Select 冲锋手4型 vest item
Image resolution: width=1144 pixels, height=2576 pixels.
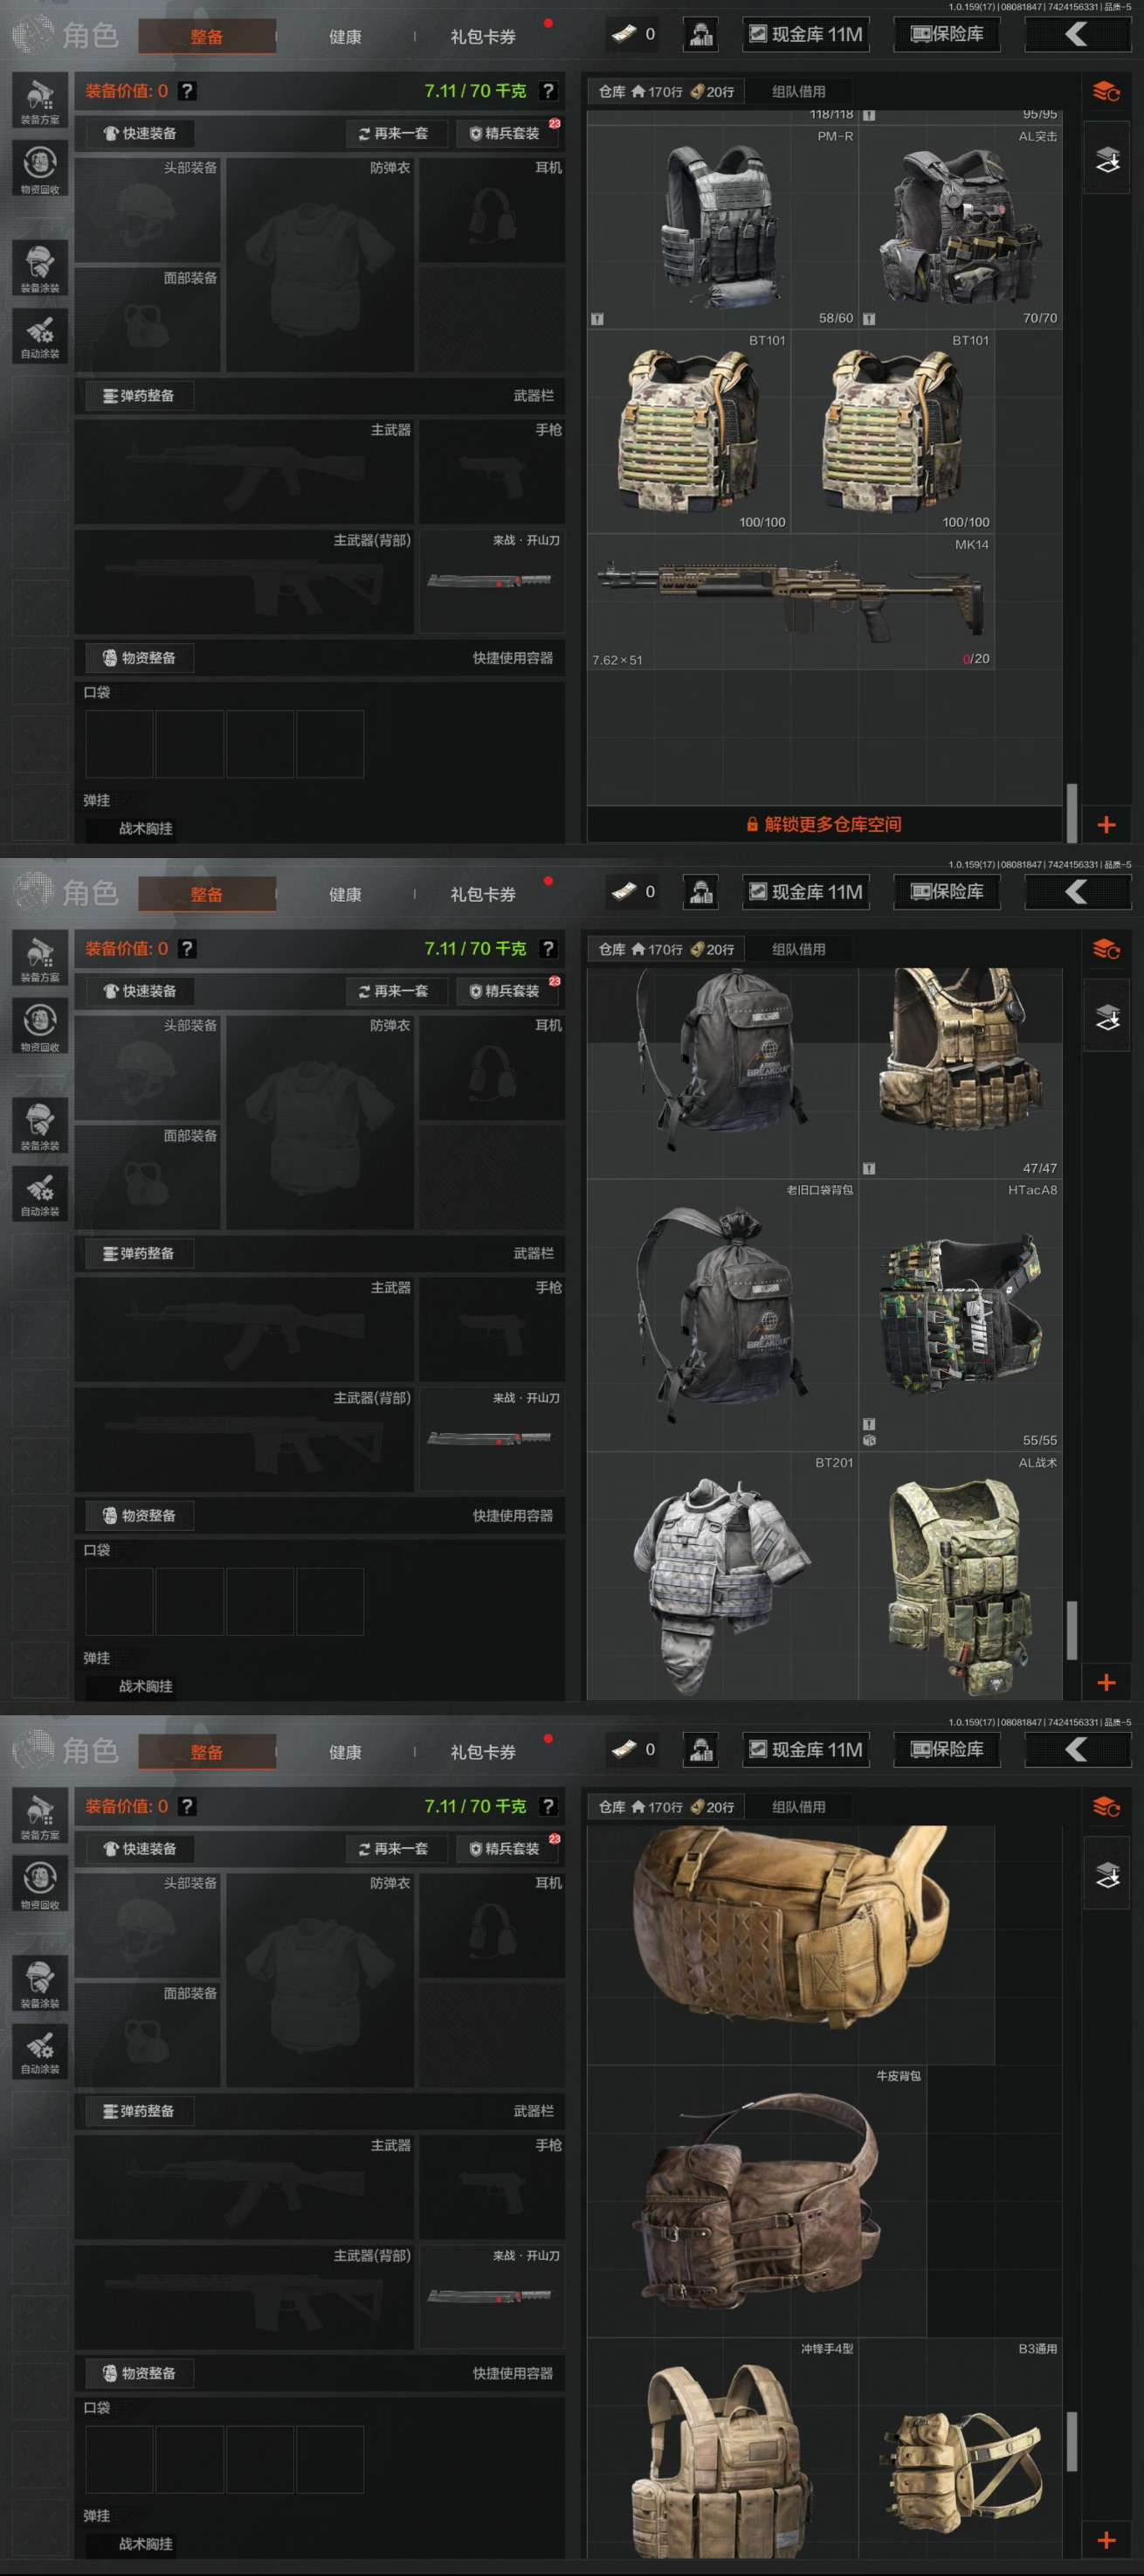[x=722, y=2448]
